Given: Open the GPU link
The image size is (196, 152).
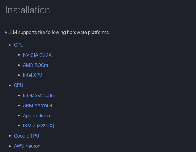Looking at the screenshot, I should 19,45.
